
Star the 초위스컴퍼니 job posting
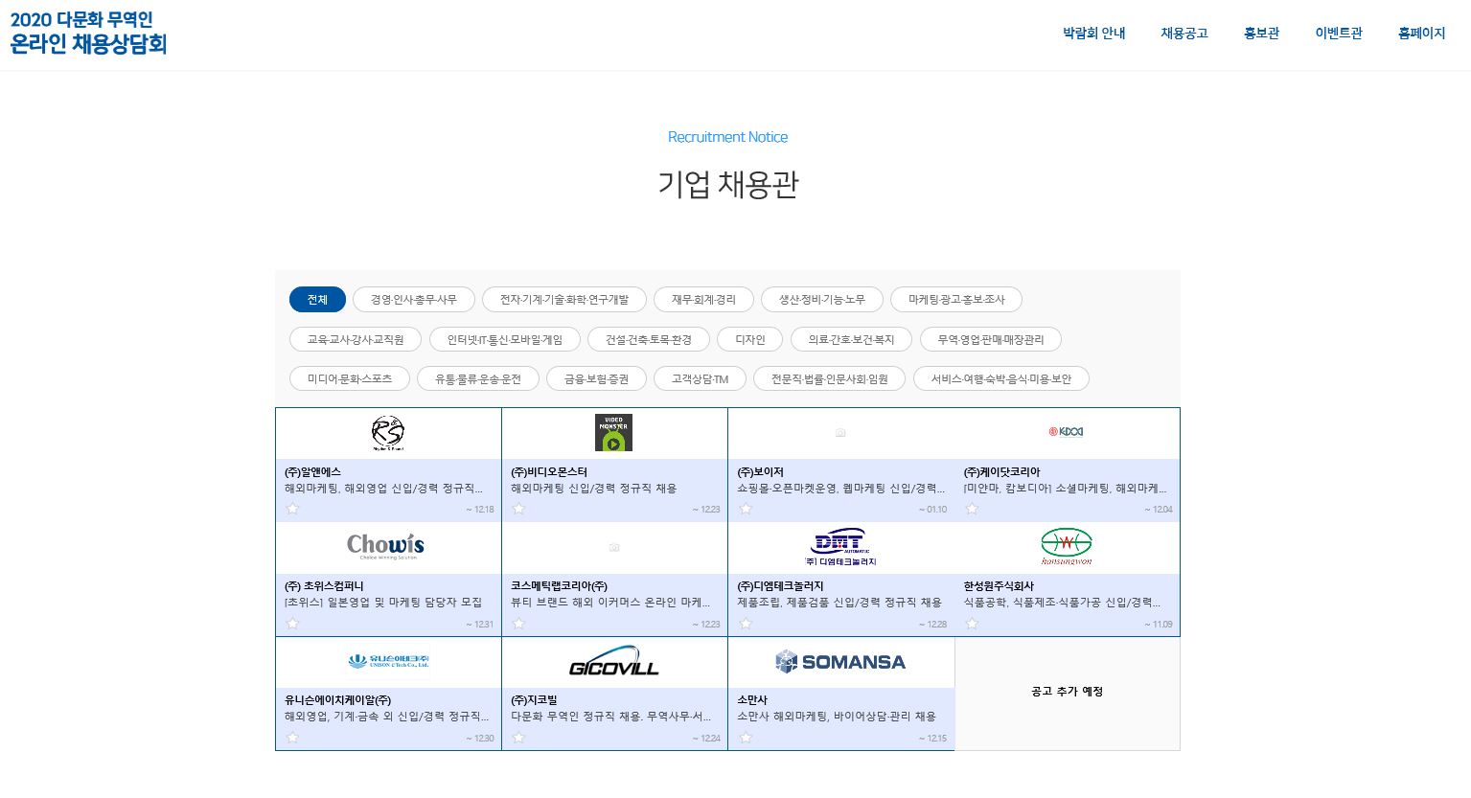pos(293,624)
